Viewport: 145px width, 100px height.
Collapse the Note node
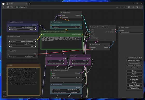click(8, 65)
